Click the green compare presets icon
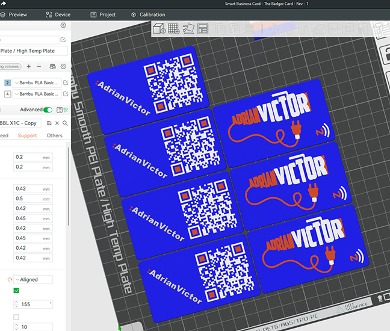The width and height of the screenshot is (390, 331). pos(66,110)
